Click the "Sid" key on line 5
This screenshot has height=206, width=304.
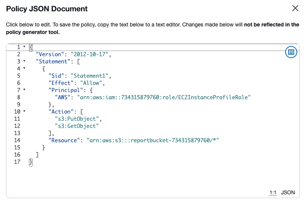pos(56,76)
